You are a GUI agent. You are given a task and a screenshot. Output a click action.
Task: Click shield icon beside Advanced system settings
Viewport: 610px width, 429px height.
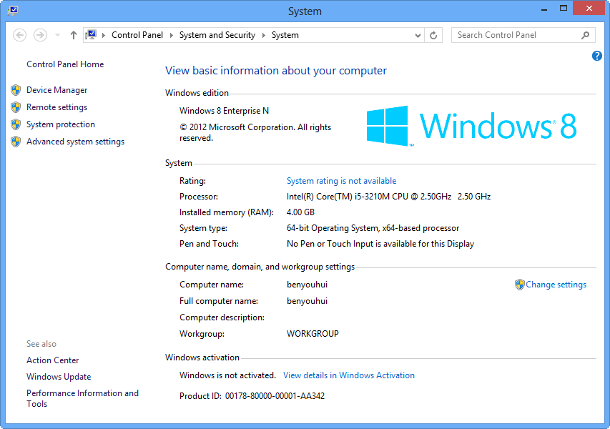(x=16, y=142)
